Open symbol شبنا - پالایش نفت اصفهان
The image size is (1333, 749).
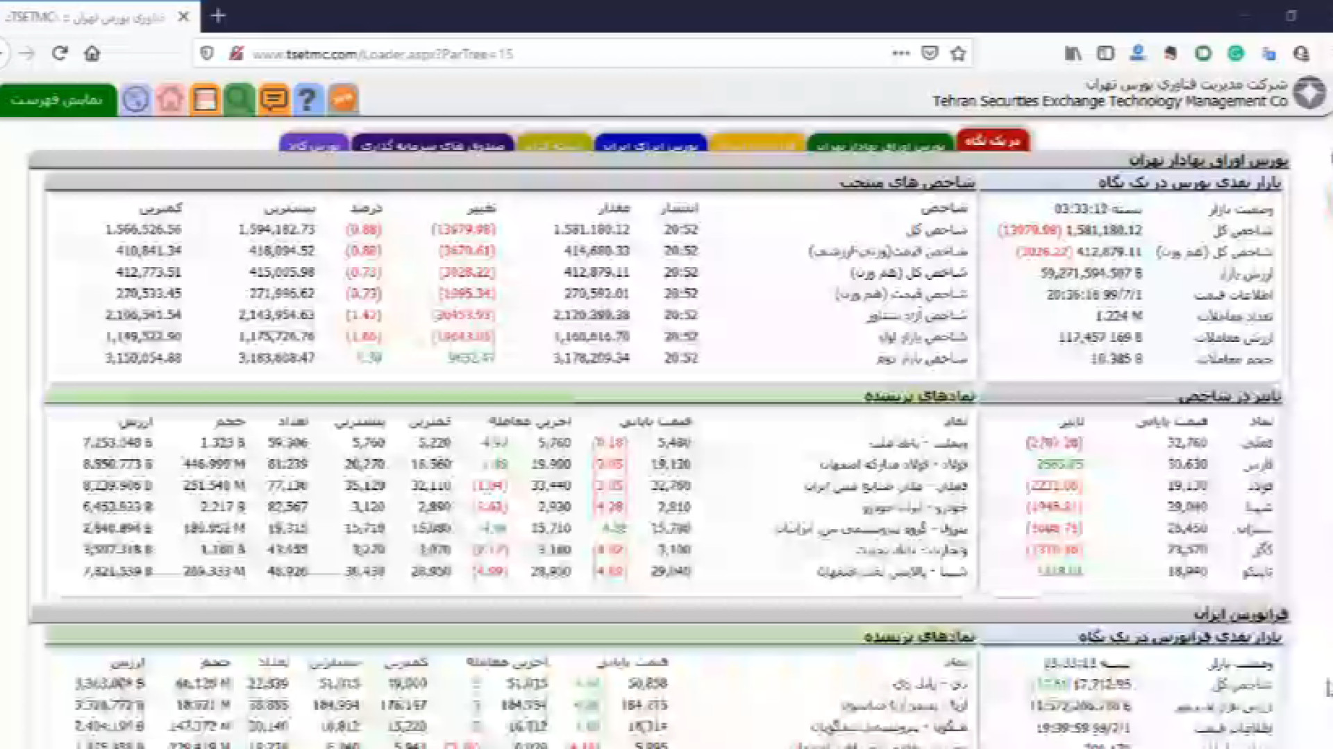click(x=892, y=571)
